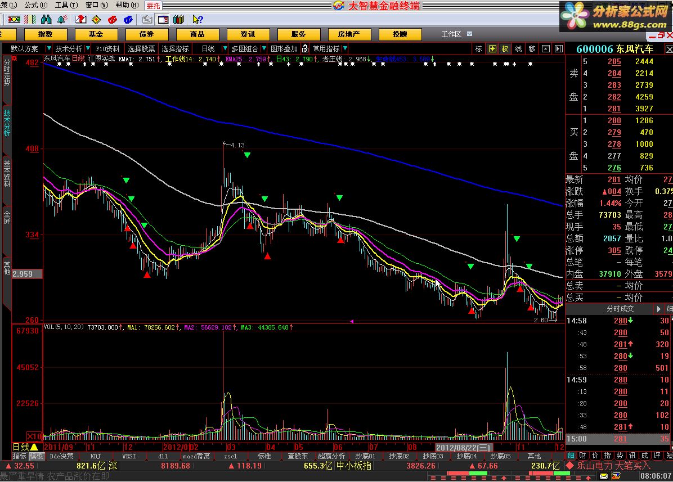Click the mail envelope icon in status bar
673x482 pixels.
click(x=603, y=476)
